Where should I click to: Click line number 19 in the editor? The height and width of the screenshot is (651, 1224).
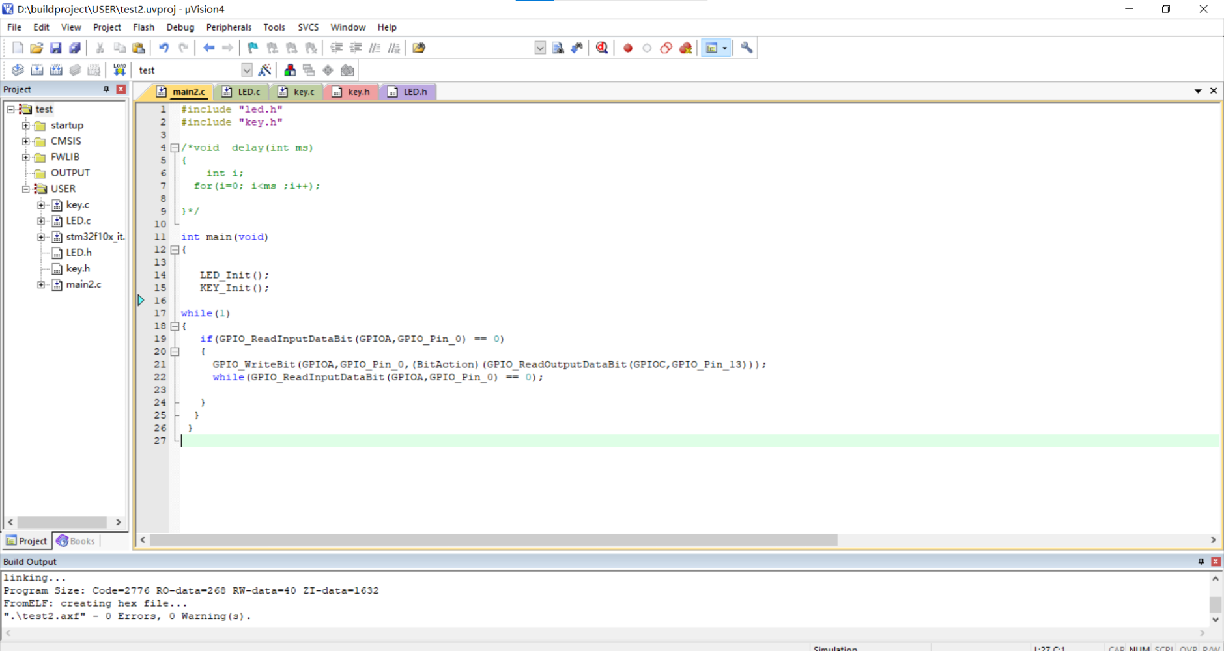(x=160, y=339)
